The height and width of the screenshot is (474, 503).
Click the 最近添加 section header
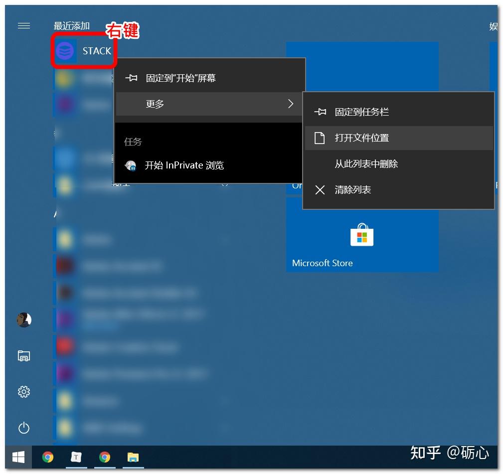pyautogui.click(x=71, y=26)
